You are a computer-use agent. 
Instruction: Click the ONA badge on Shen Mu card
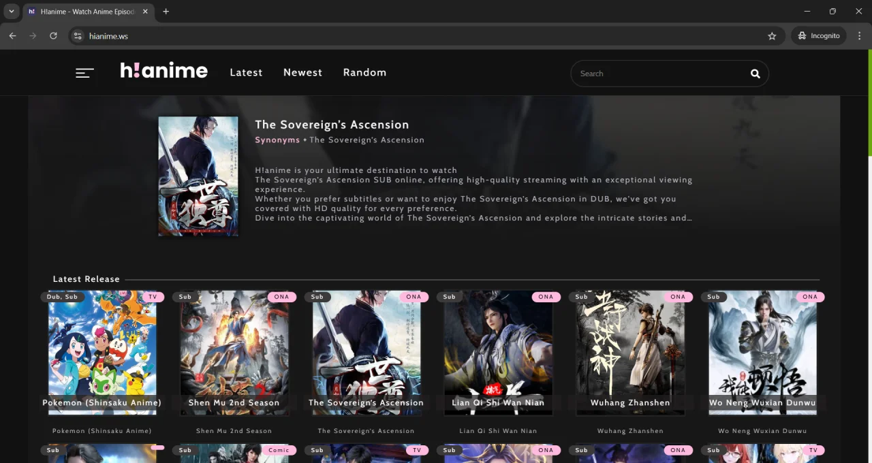[281, 297]
